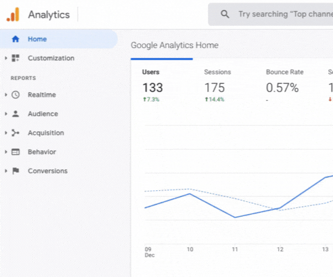Click the REPORTS section label
Image resolution: width=333 pixels, height=277 pixels.
[23, 78]
